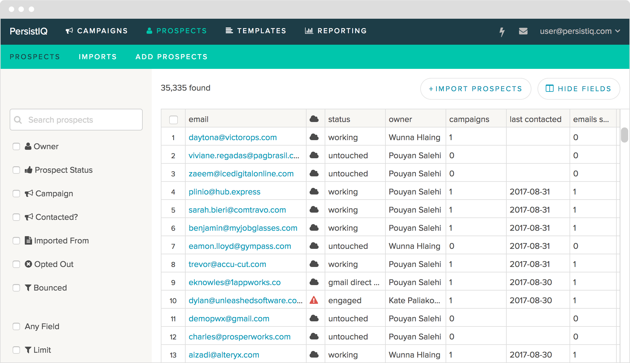Click red warning icon for dylan@unleashedsoftware row

click(314, 300)
